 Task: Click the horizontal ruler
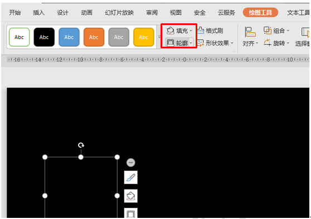(158, 59)
